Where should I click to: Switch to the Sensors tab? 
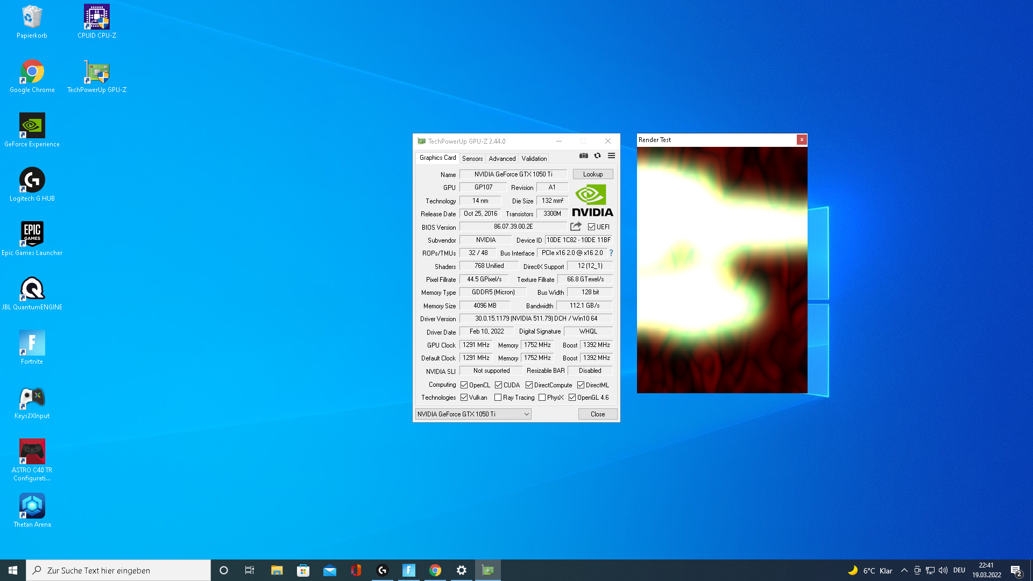coord(472,159)
